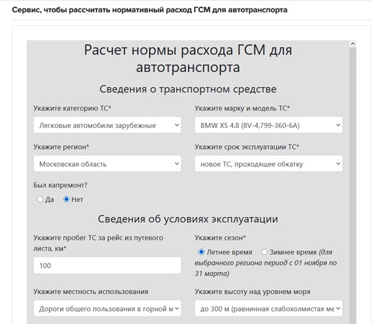The height and width of the screenshot is (324, 372).
Task: Click the Сведения о транспортном средстве heading
Action: click(188, 89)
